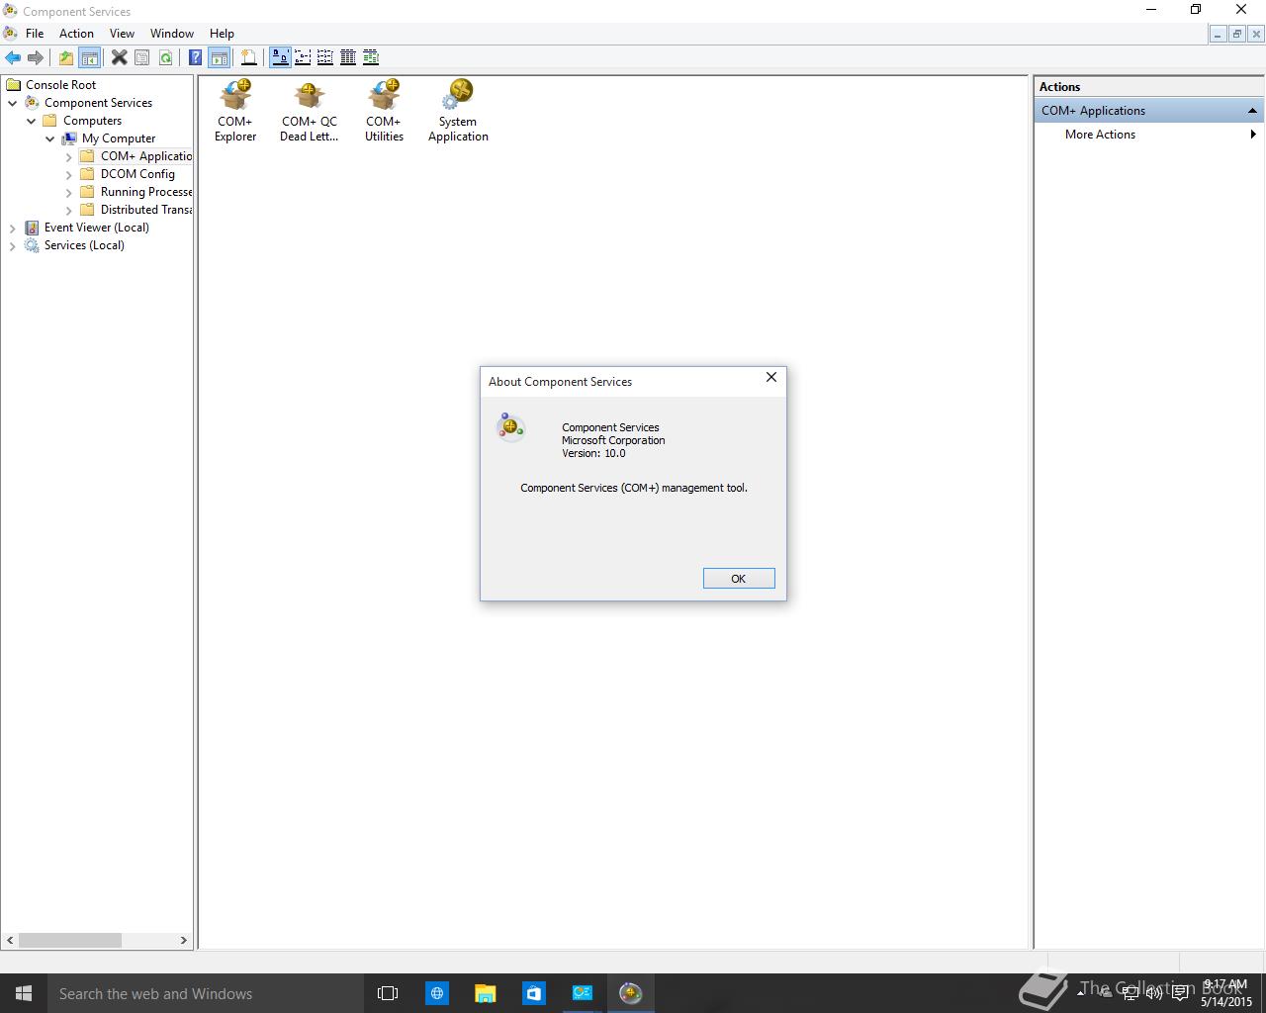Switch to Detail view icon

tap(348, 57)
